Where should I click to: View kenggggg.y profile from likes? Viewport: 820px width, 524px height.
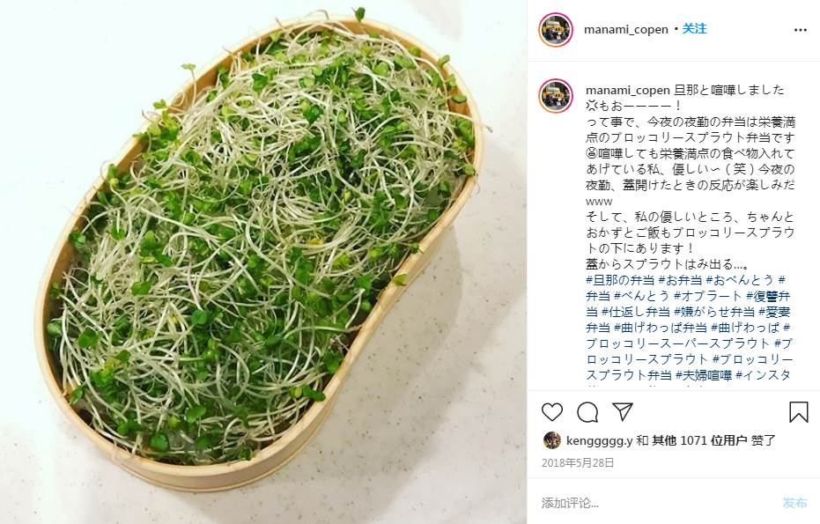pos(599,441)
